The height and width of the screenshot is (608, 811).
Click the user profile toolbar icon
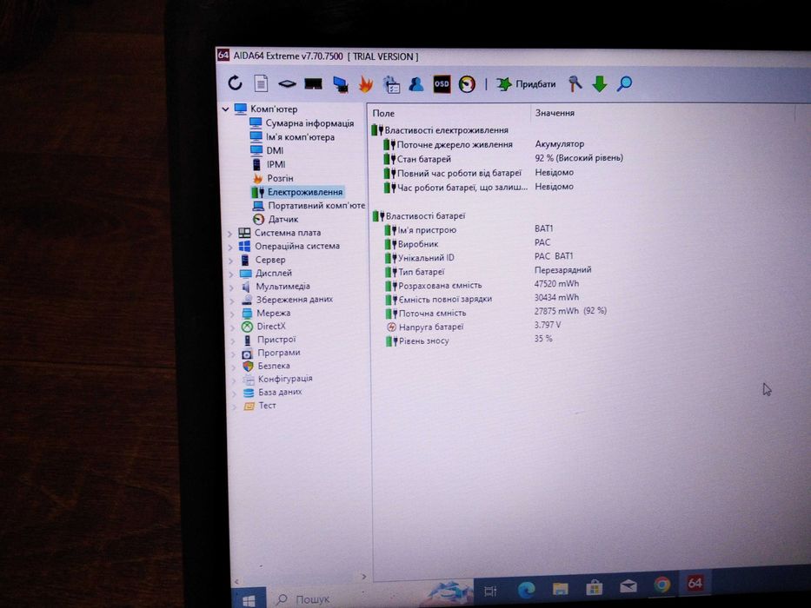pos(415,83)
